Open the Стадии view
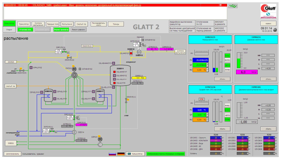Screen dimensions: 282x160 pyautogui.click(x=9, y=30)
